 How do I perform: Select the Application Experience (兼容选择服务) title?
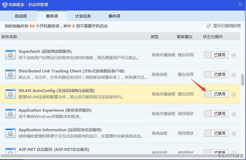pos(55,110)
